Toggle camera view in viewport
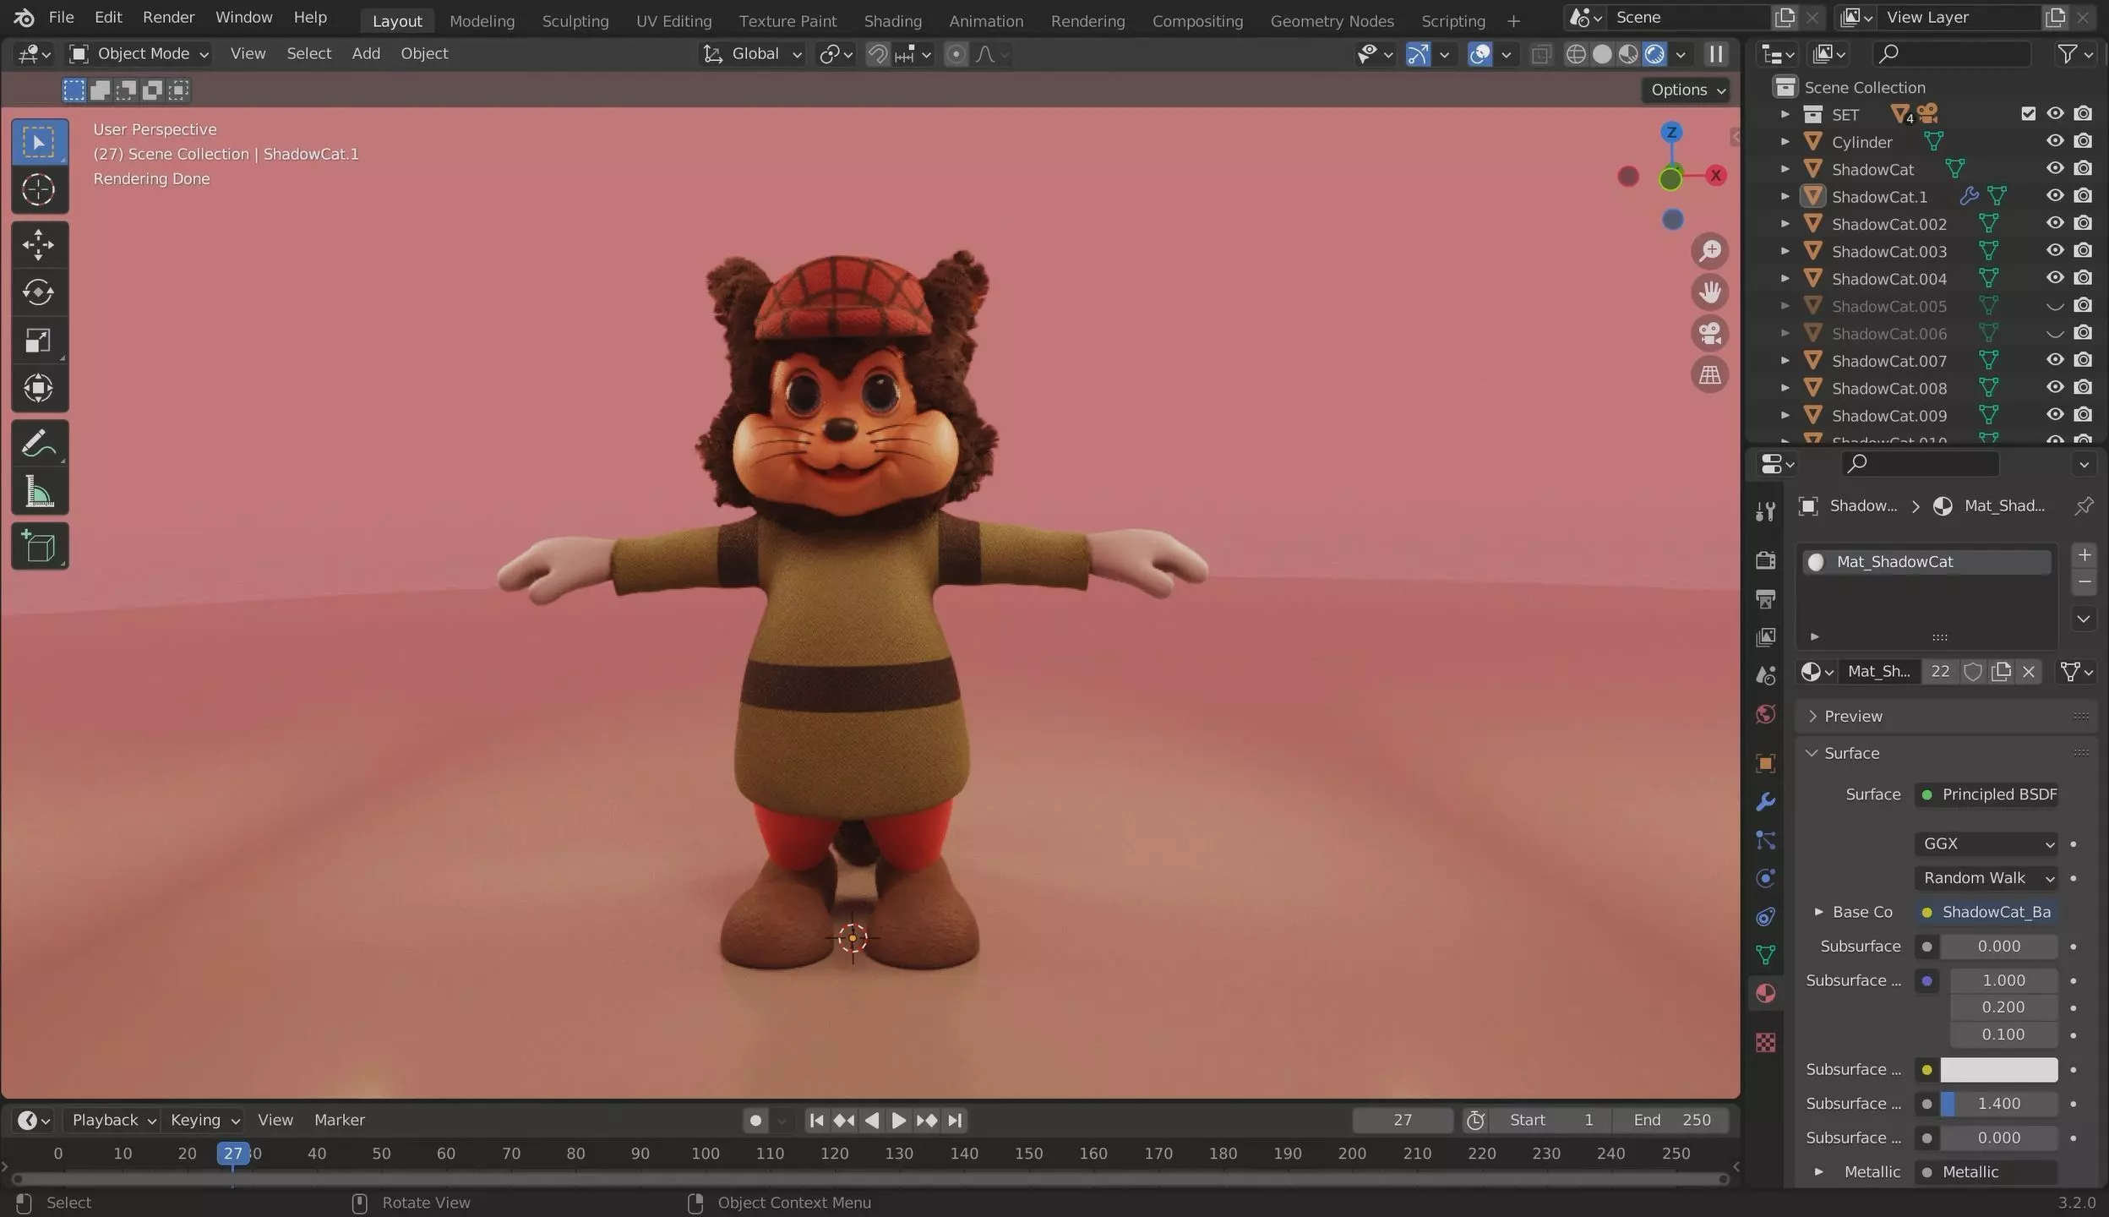The image size is (2109, 1217). tap(1709, 333)
